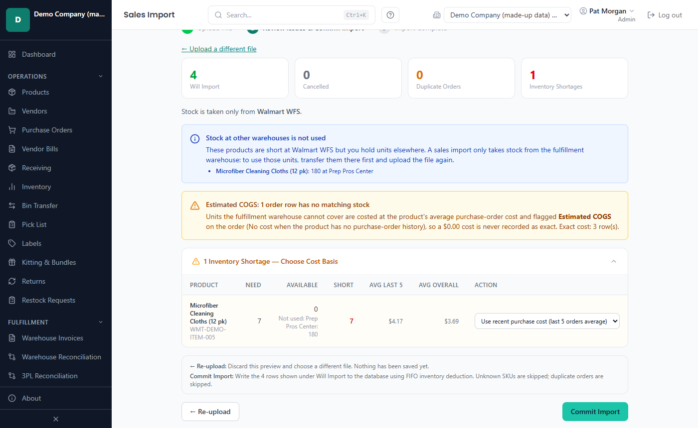The image size is (698, 428).
Task: Focus the Search input field
Action: (x=291, y=15)
